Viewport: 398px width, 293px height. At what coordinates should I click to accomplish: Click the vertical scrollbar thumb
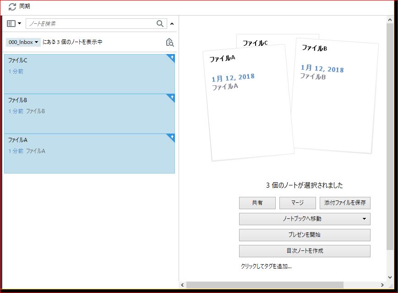(x=390, y=136)
